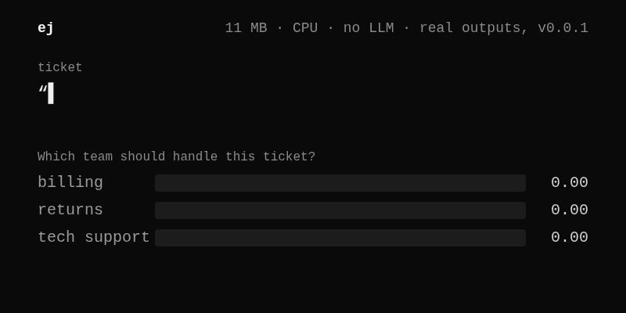Image resolution: width=626 pixels, height=313 pixels.
Task: Select the billing team label
Action: click(x=70, y=183)
